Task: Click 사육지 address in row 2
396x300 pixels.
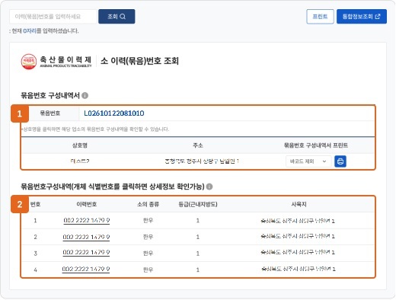Action: (298, 236)
